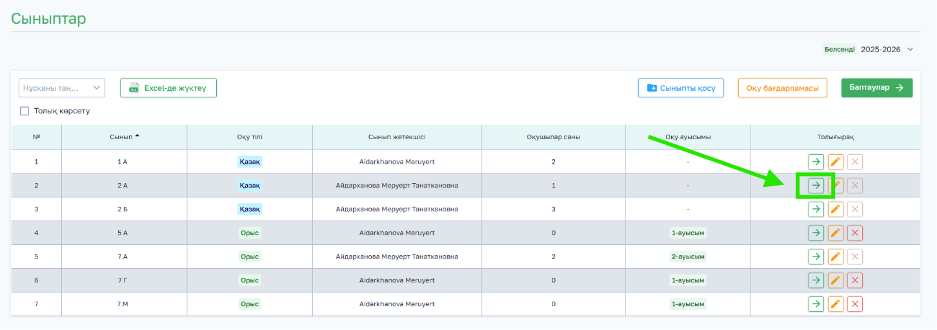Delete class 7 Г with X icon
This screenshot has height=330, width=937.
(855, 280)
